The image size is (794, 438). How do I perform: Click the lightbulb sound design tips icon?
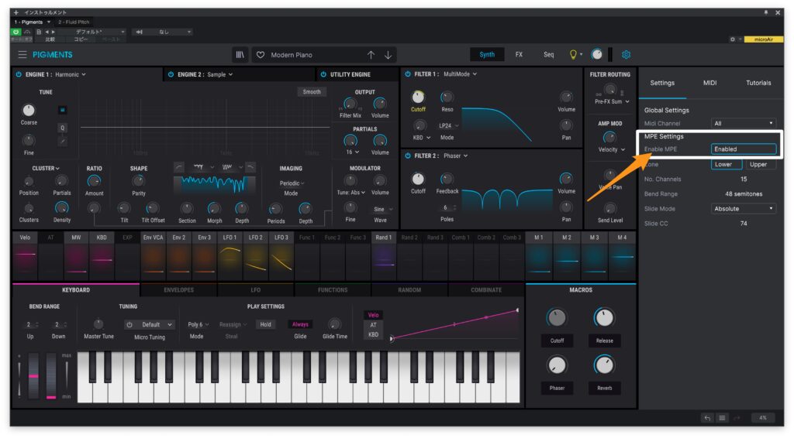pos(574,55)
